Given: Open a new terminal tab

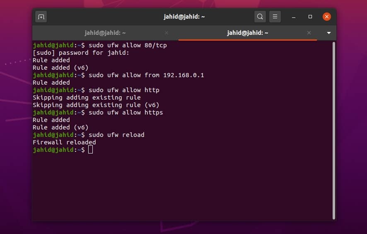Looking at the screenshot, I should coord(41,17).
